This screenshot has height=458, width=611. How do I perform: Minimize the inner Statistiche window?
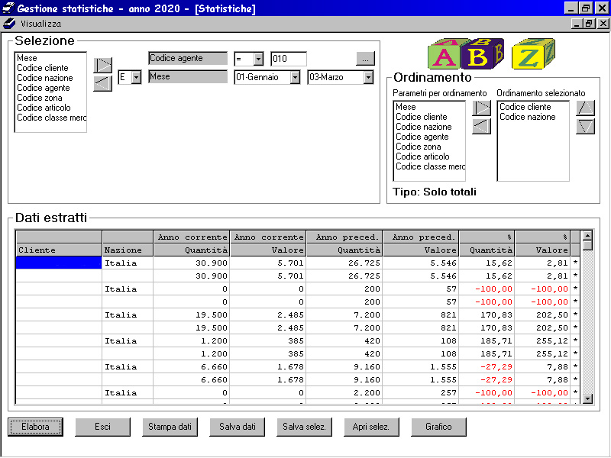pos(577,24)
